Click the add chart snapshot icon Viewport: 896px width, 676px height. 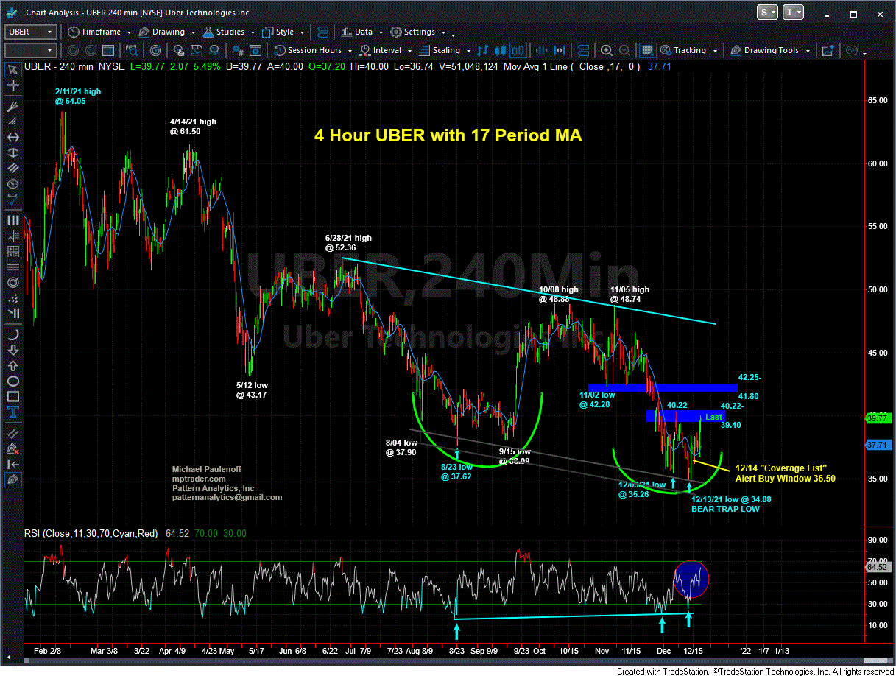[828, 51]
